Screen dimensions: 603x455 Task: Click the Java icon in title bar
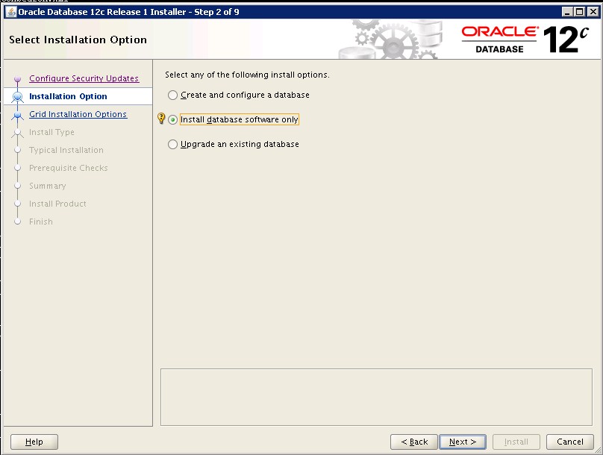[x=11, y=12]
